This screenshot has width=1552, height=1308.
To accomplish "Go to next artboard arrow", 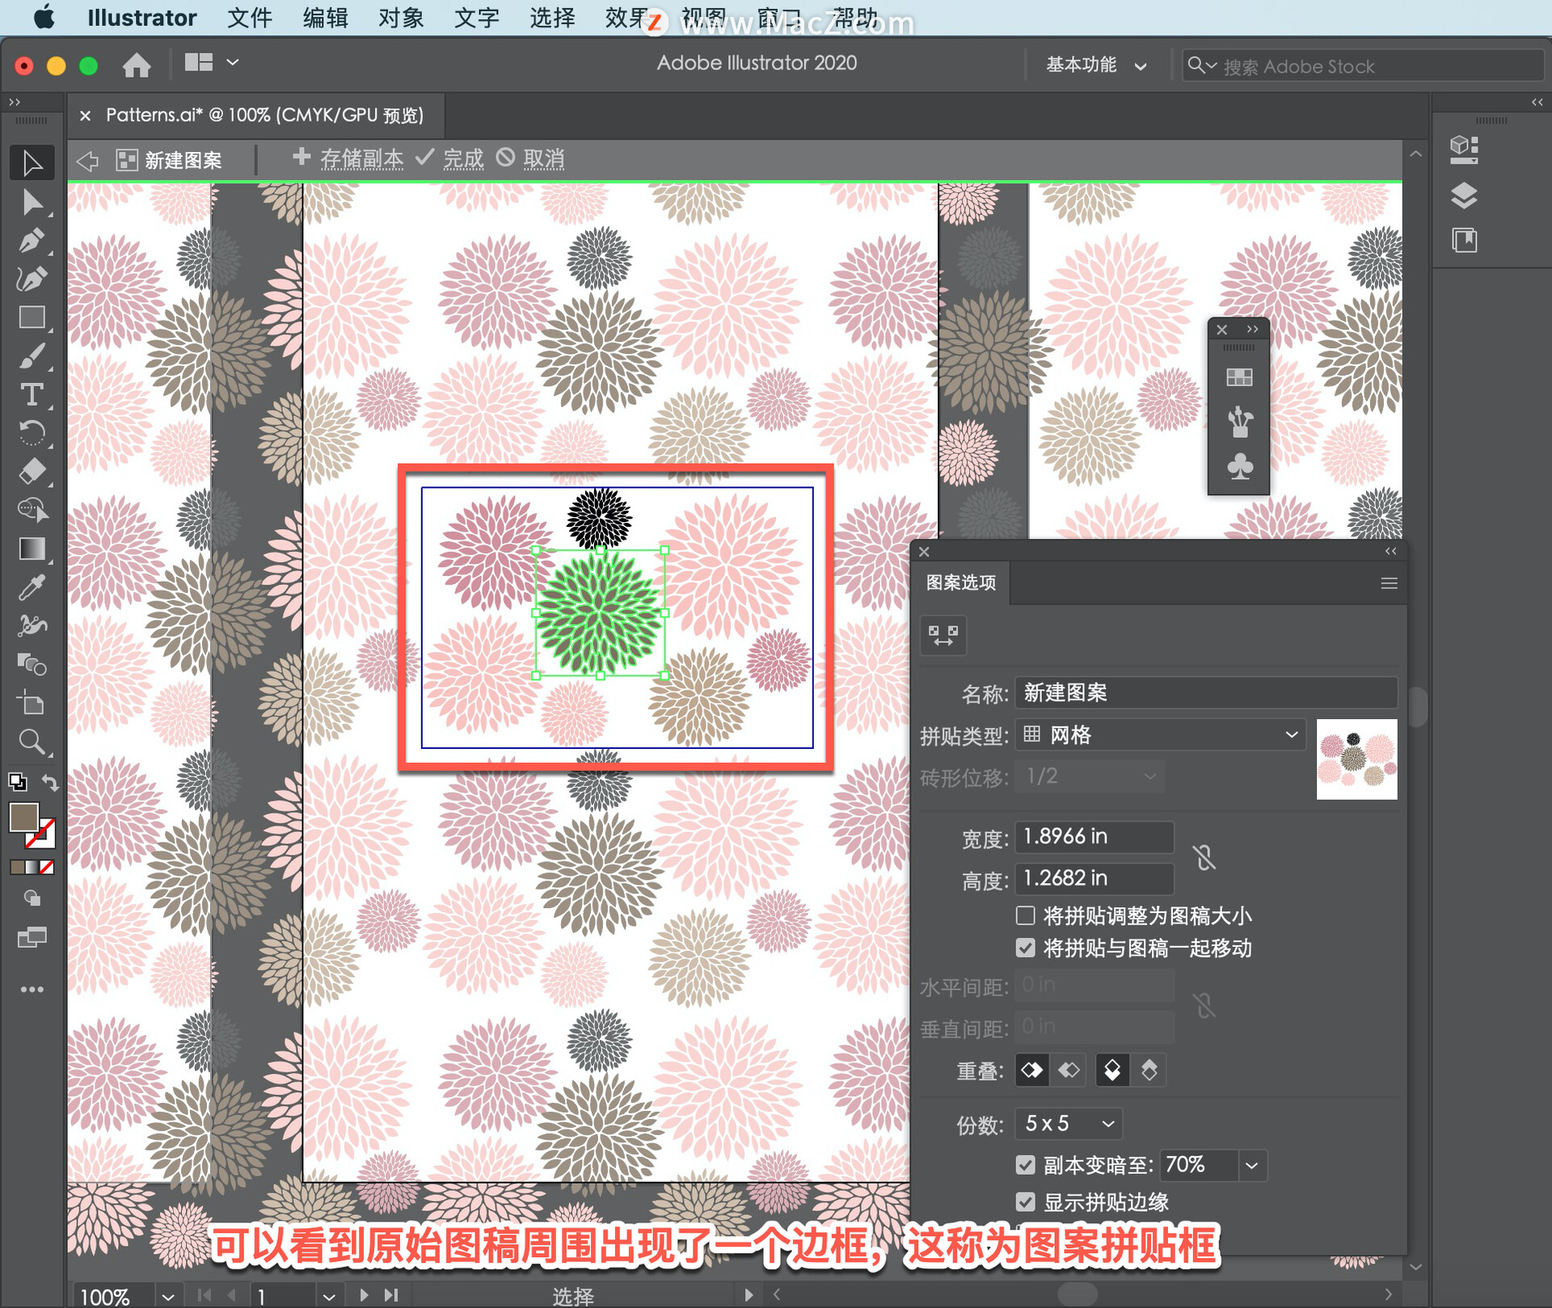I will (364, 1295).
